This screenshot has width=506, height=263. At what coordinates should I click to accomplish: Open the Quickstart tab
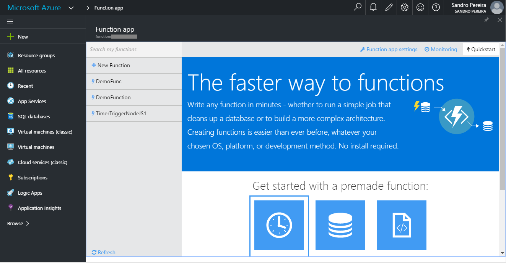481,49
